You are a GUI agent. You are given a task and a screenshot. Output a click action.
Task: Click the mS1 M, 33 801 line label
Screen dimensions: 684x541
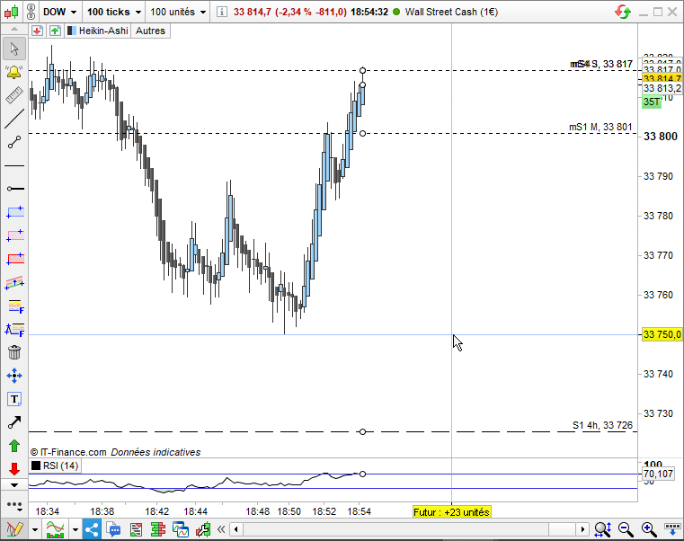[600, 127]
